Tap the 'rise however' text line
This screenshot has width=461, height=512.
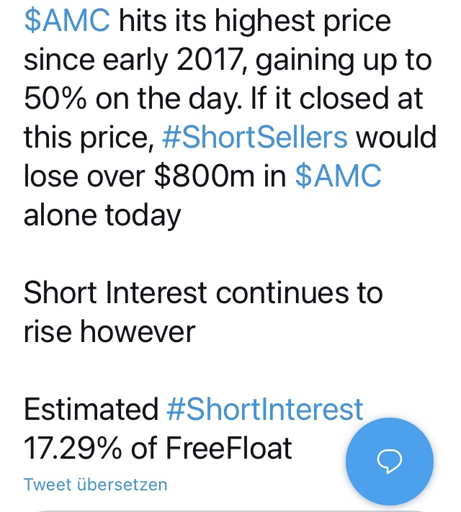coord(109,331)
